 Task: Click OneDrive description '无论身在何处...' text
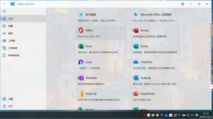point(155,68)
